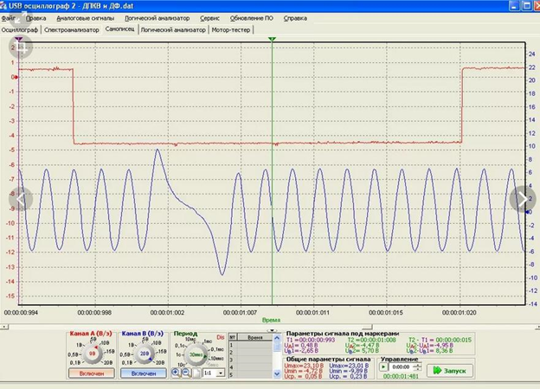Click the channel A voltage knob showing 9В
540x389 pixels.
[x=92, y=354]
